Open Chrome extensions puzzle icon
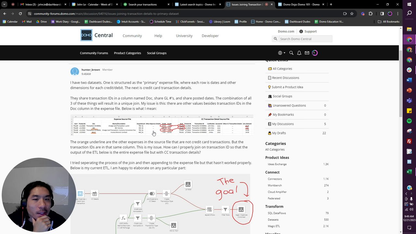Image resolution: width=416 pixels, height=234 pixels. click(370, 14)
